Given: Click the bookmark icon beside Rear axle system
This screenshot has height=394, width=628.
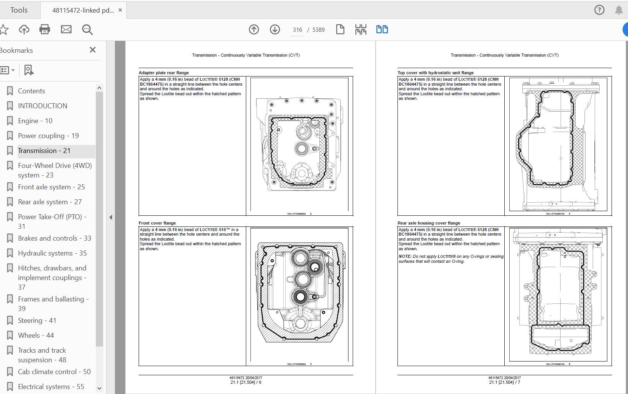Looking at the screenshot, I should [10, 202].
